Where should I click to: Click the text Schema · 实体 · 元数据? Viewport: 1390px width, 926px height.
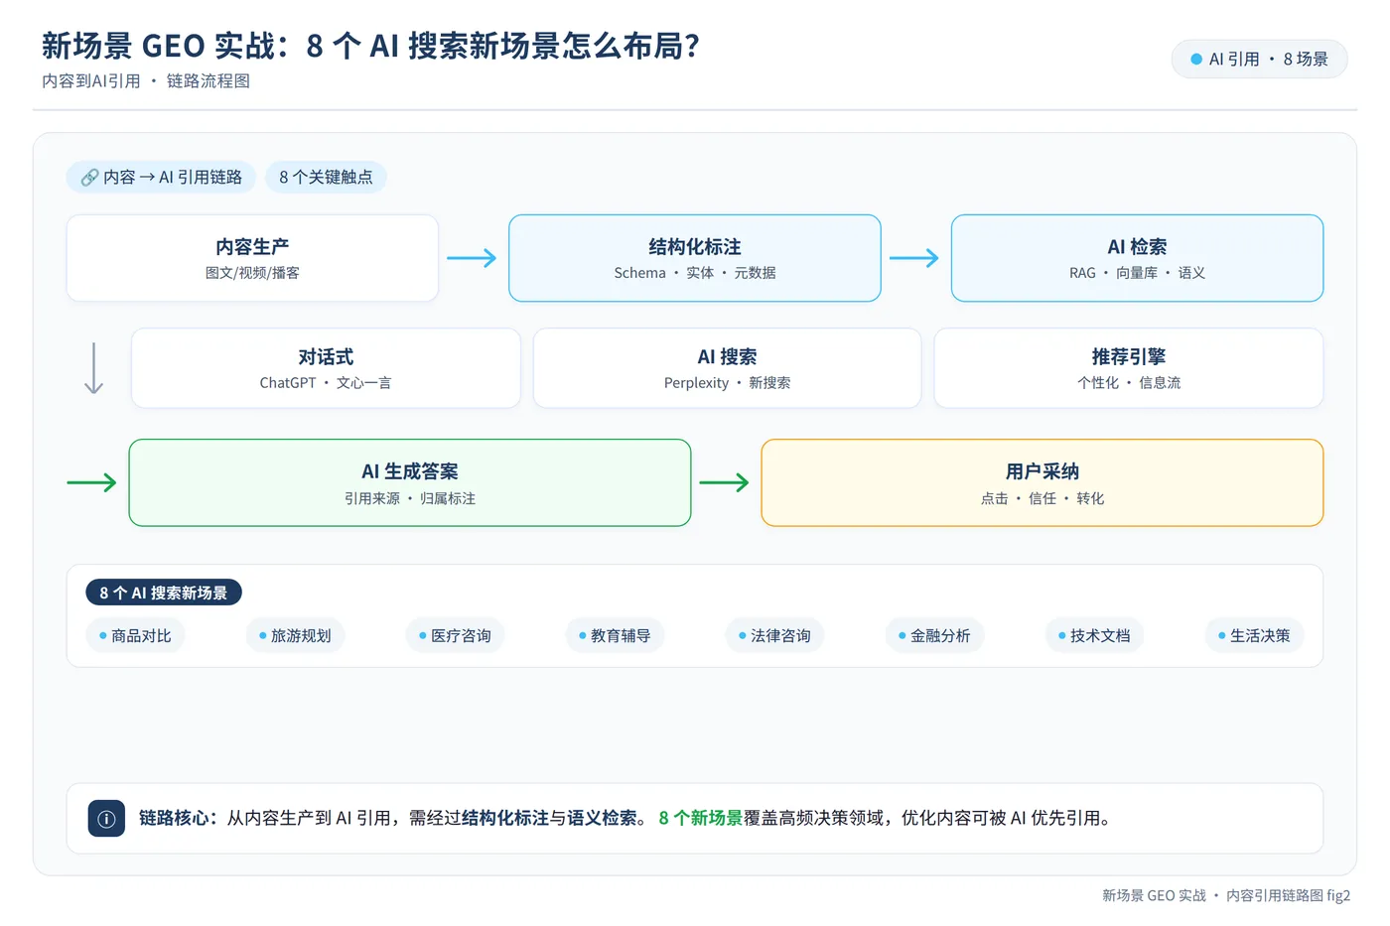point(695,273)
